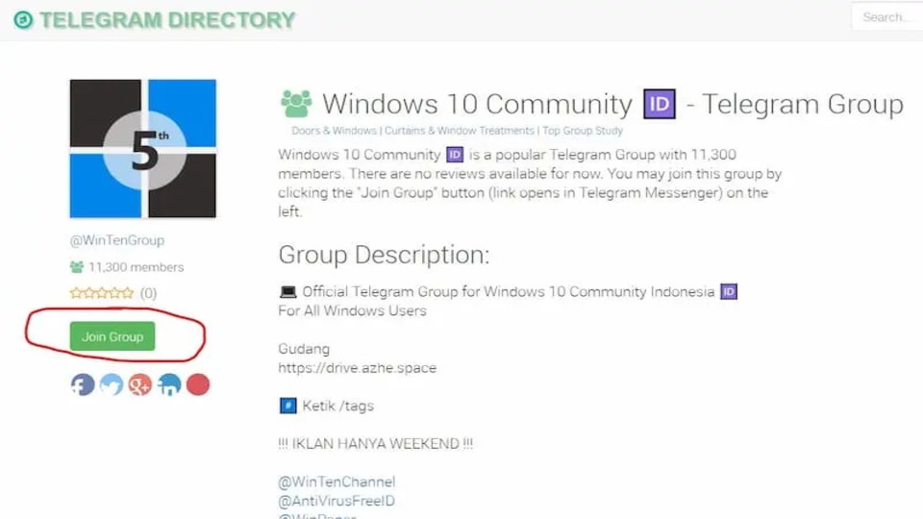Click the Telegram Directory logo icon
923x519 pixels.
coord(23,20)
